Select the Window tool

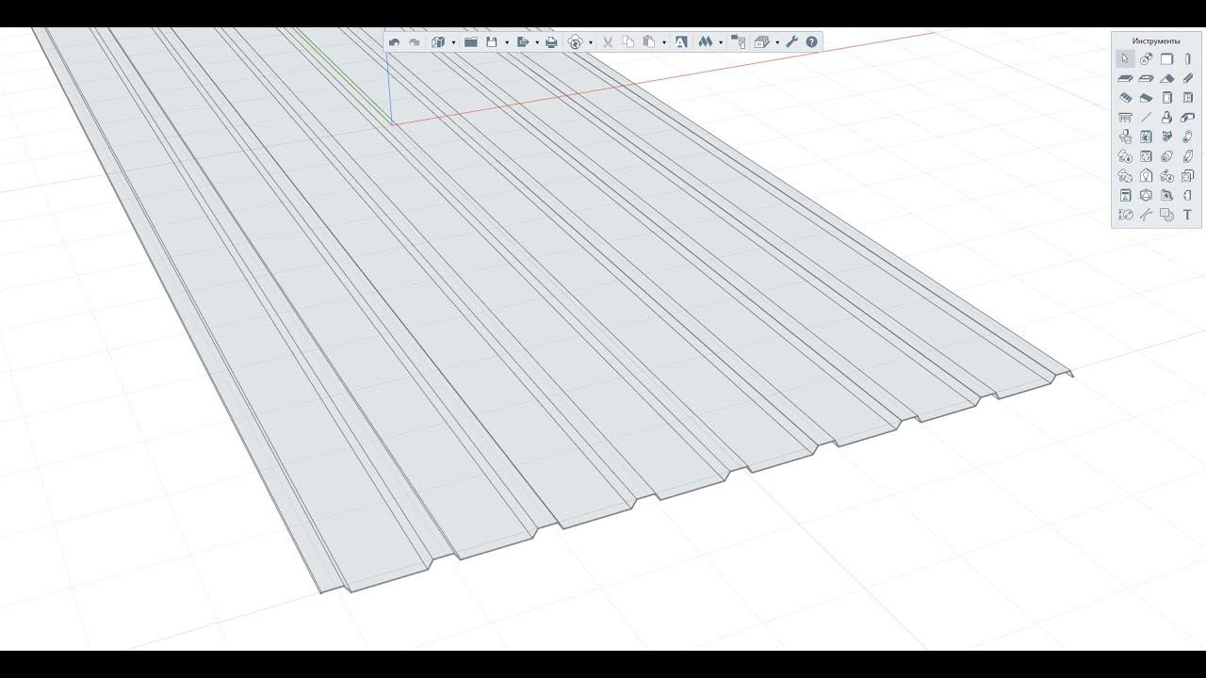point(1188,98)
